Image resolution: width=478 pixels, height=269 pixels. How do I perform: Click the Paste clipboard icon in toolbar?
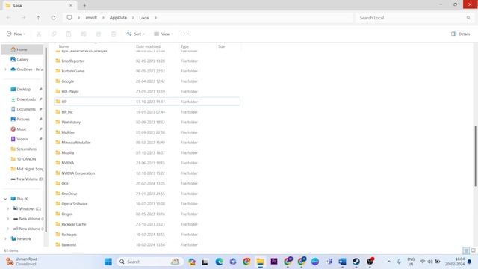pyautogui.click(x=69, y=34)
